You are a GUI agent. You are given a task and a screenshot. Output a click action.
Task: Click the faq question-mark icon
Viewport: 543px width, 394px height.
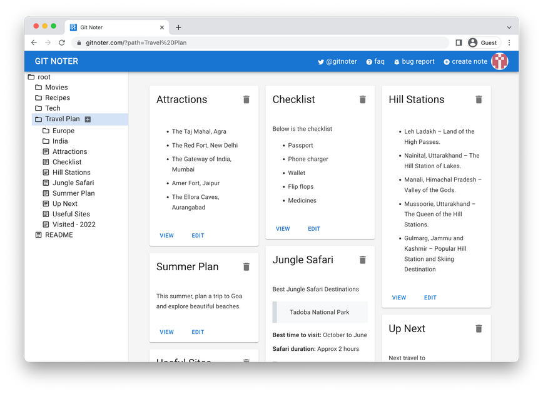tap(368, 61)
